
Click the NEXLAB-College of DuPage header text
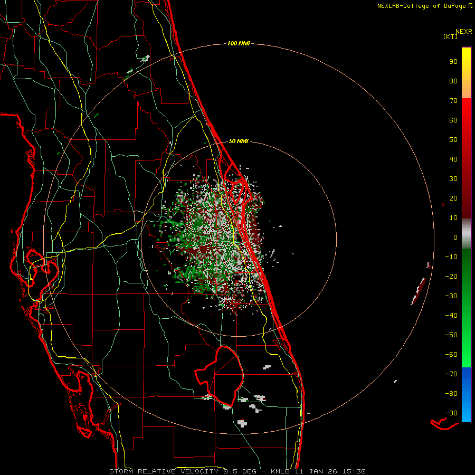tap(425, 6)
